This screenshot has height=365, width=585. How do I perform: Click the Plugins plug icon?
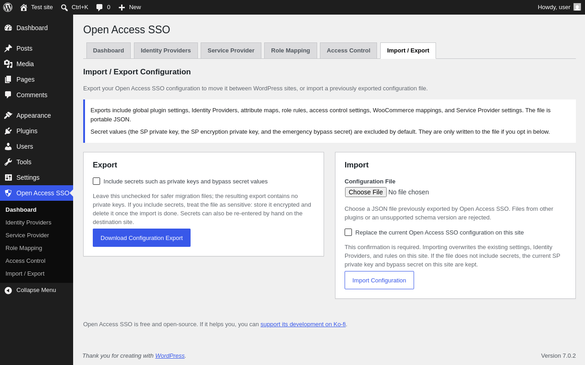[x=8, y=131]
